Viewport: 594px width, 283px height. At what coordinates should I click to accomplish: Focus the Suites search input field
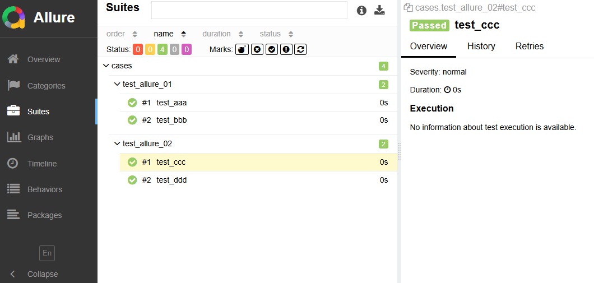249,10
